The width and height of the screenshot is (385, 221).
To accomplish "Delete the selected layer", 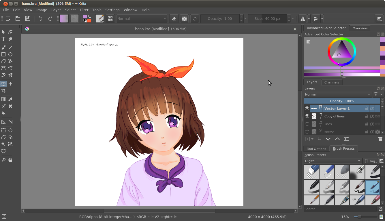I will pos(380,139).
